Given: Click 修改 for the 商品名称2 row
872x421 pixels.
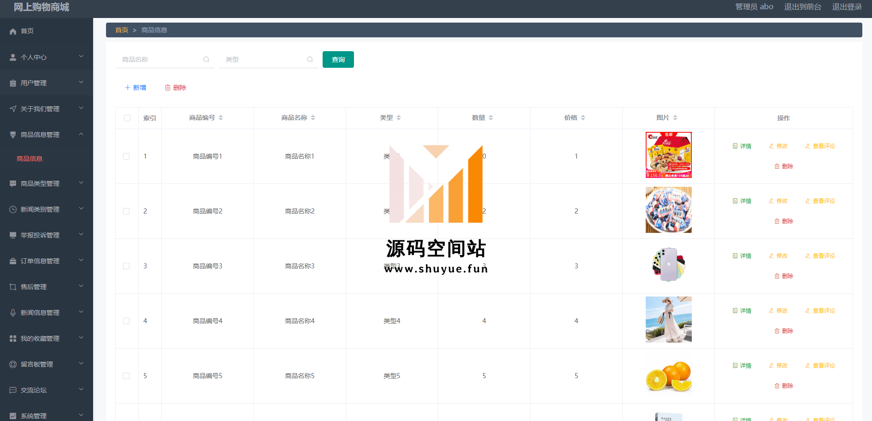Looking at the screenshot, I should point(778,201).
